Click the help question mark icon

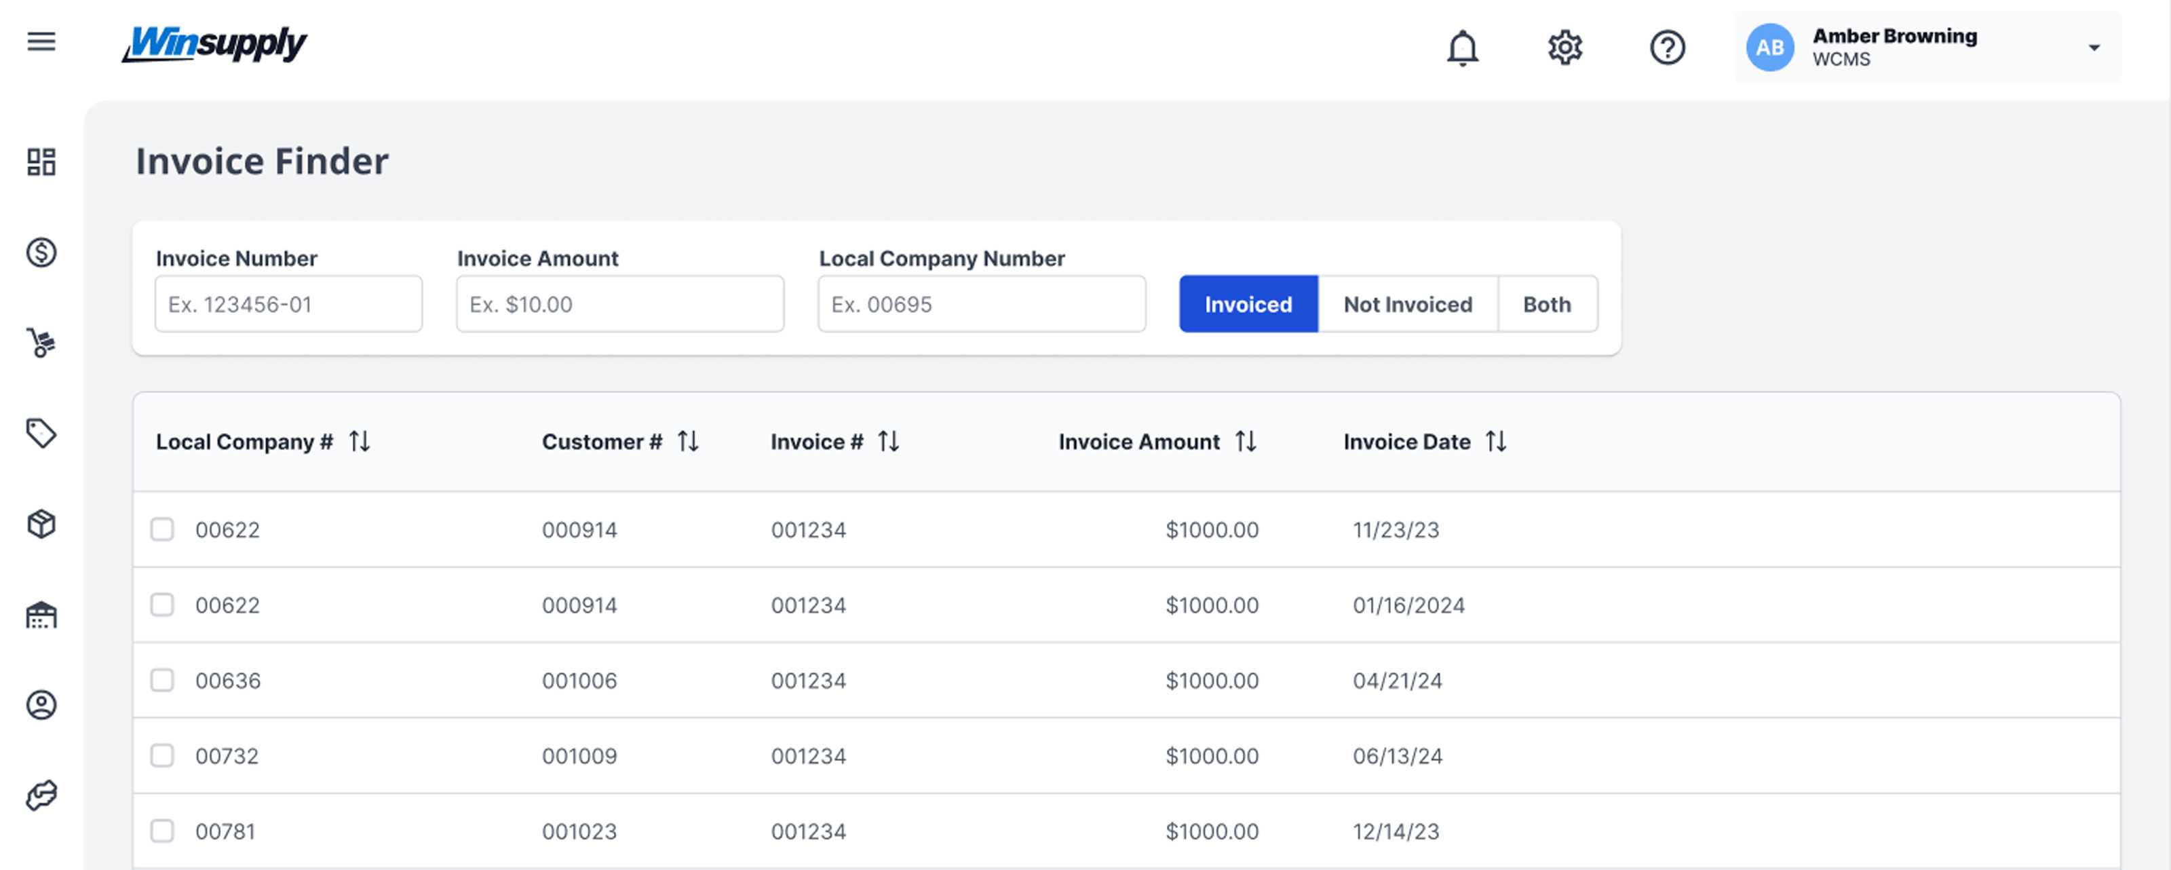[x=1666, y=48]
